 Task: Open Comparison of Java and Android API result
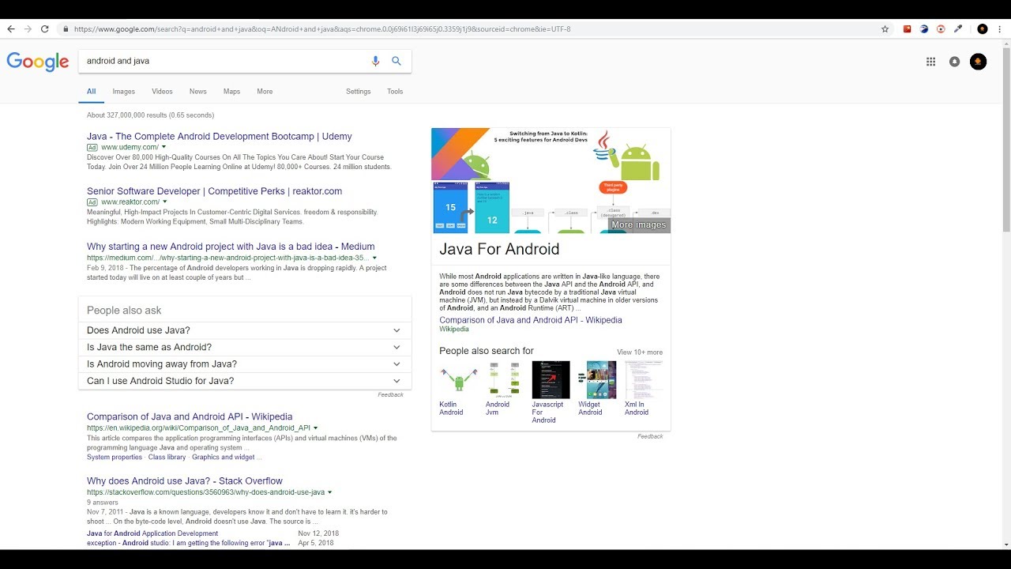(x=190, y=416)
